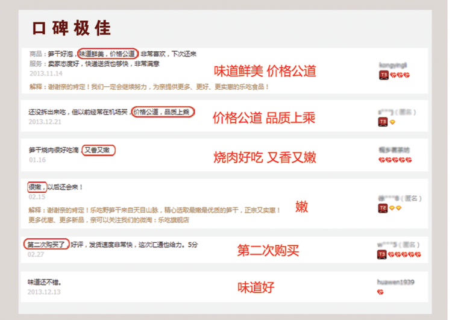Click the circled 味道鲜美，价格公道 phrase
The height and width of the screenshot is (320, 452).
point(108,54)
